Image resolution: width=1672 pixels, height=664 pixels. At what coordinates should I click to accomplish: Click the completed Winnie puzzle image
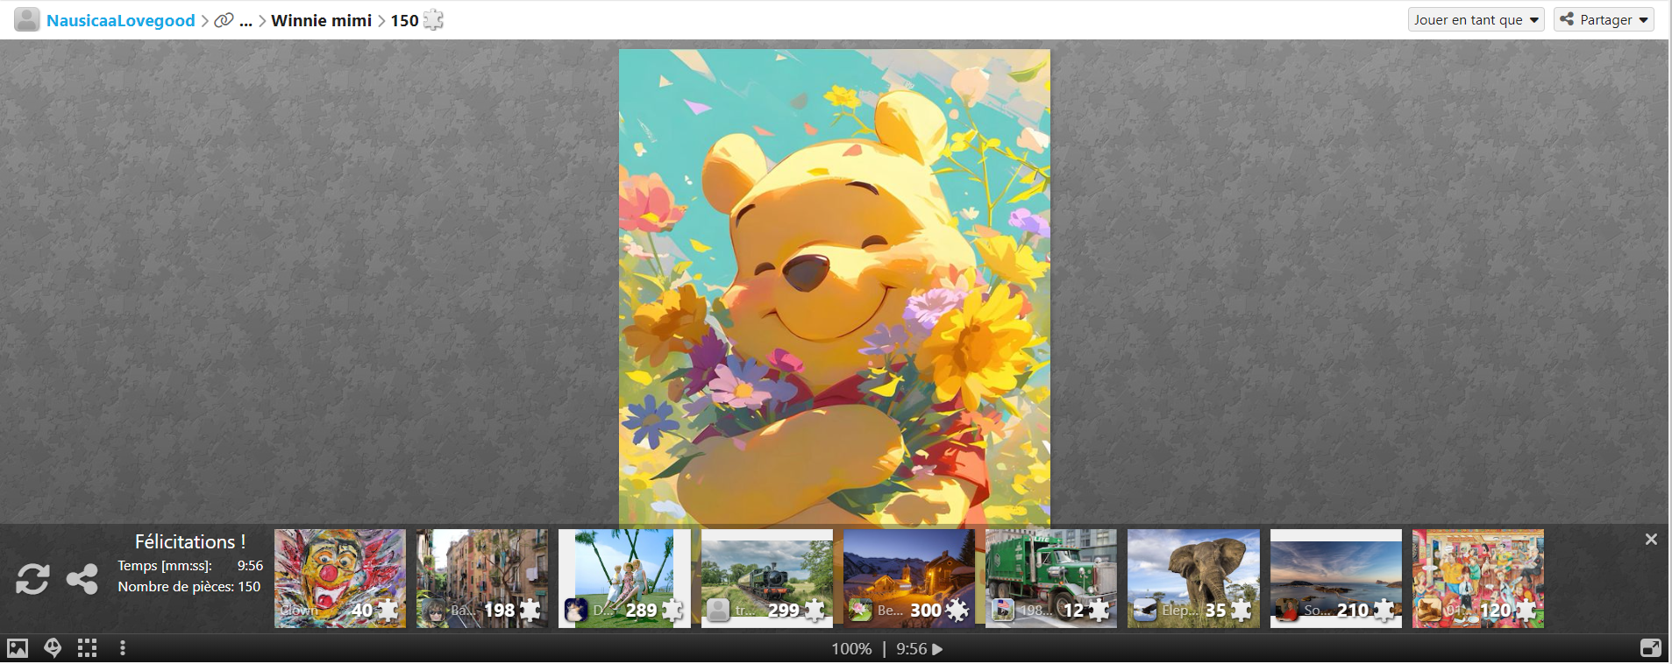point(835,288)
